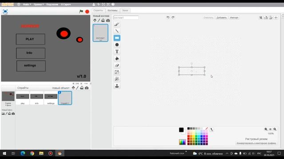Screen dimensions: 284x159
Task: Select the costume1 thumbnail
Action: pyautogui.click(x=101, y=33)
